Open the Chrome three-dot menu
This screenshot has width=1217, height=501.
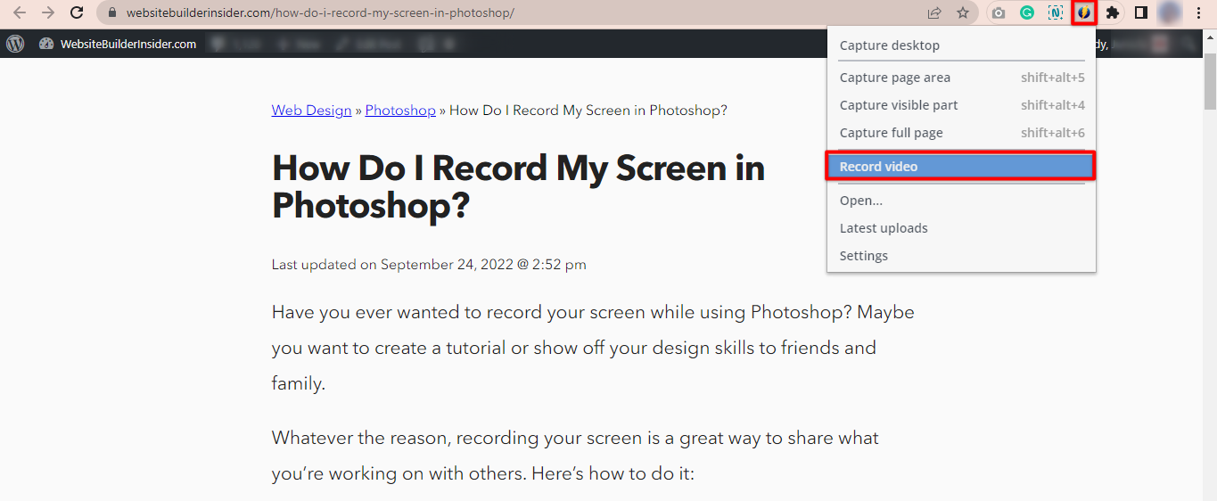click(1198, 13)
